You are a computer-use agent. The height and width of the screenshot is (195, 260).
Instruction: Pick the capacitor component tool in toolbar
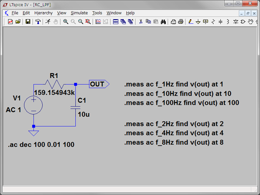(x=221, y=22)
